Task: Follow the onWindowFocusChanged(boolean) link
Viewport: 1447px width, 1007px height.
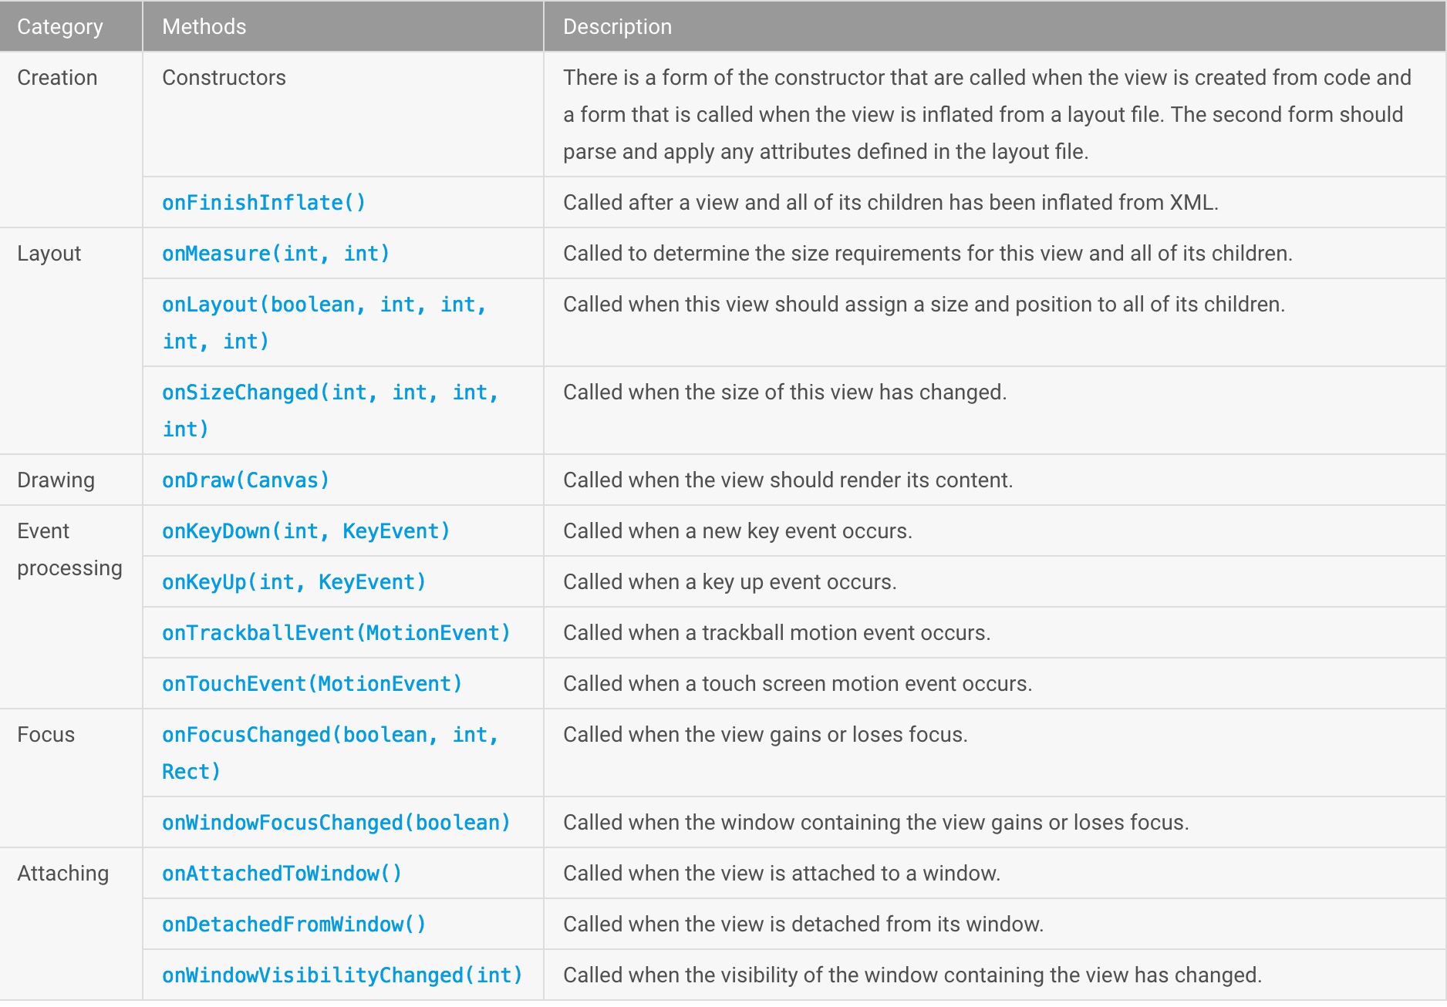Action: pos(336,823)
